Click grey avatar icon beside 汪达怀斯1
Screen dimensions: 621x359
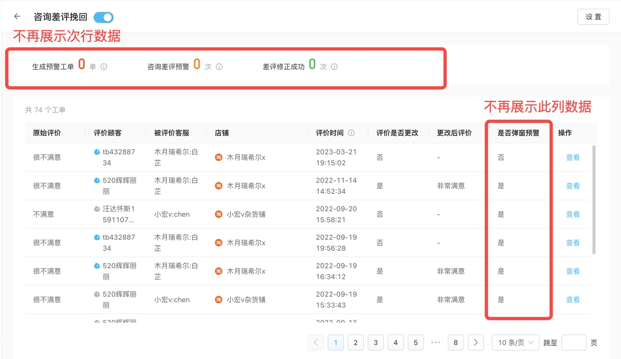(x=97, y=209)
